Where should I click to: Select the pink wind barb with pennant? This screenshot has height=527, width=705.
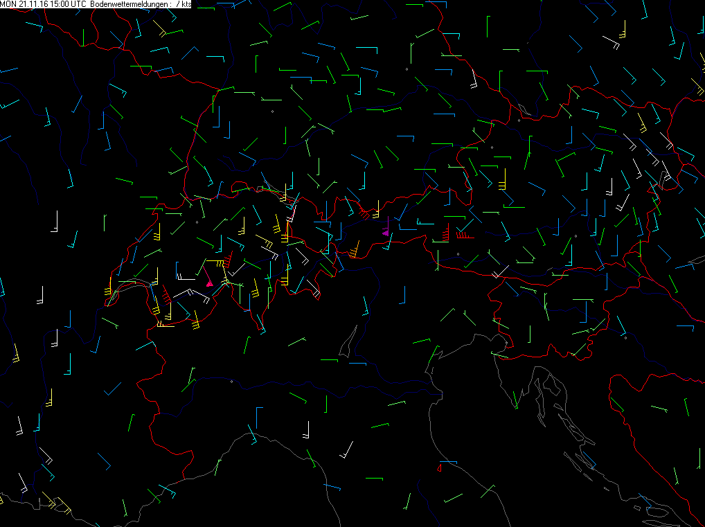coord(207,275)
